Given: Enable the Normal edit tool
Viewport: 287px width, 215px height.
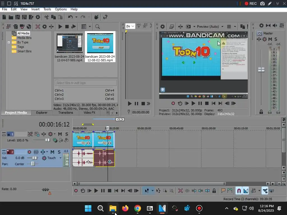Looking at the screenshot, I should 147,191.
